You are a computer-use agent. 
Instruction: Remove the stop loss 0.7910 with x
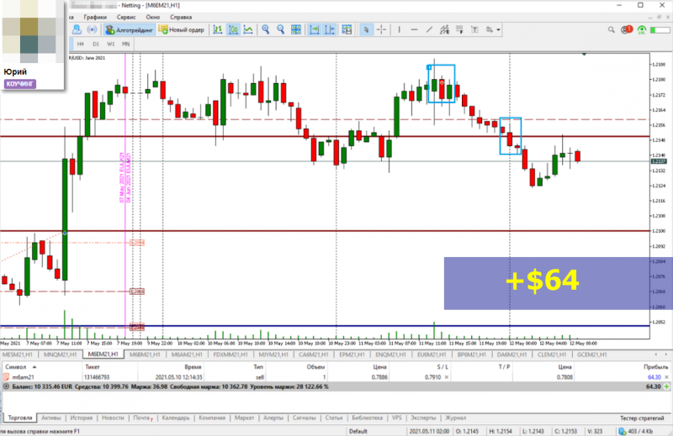tap(447, 377)
